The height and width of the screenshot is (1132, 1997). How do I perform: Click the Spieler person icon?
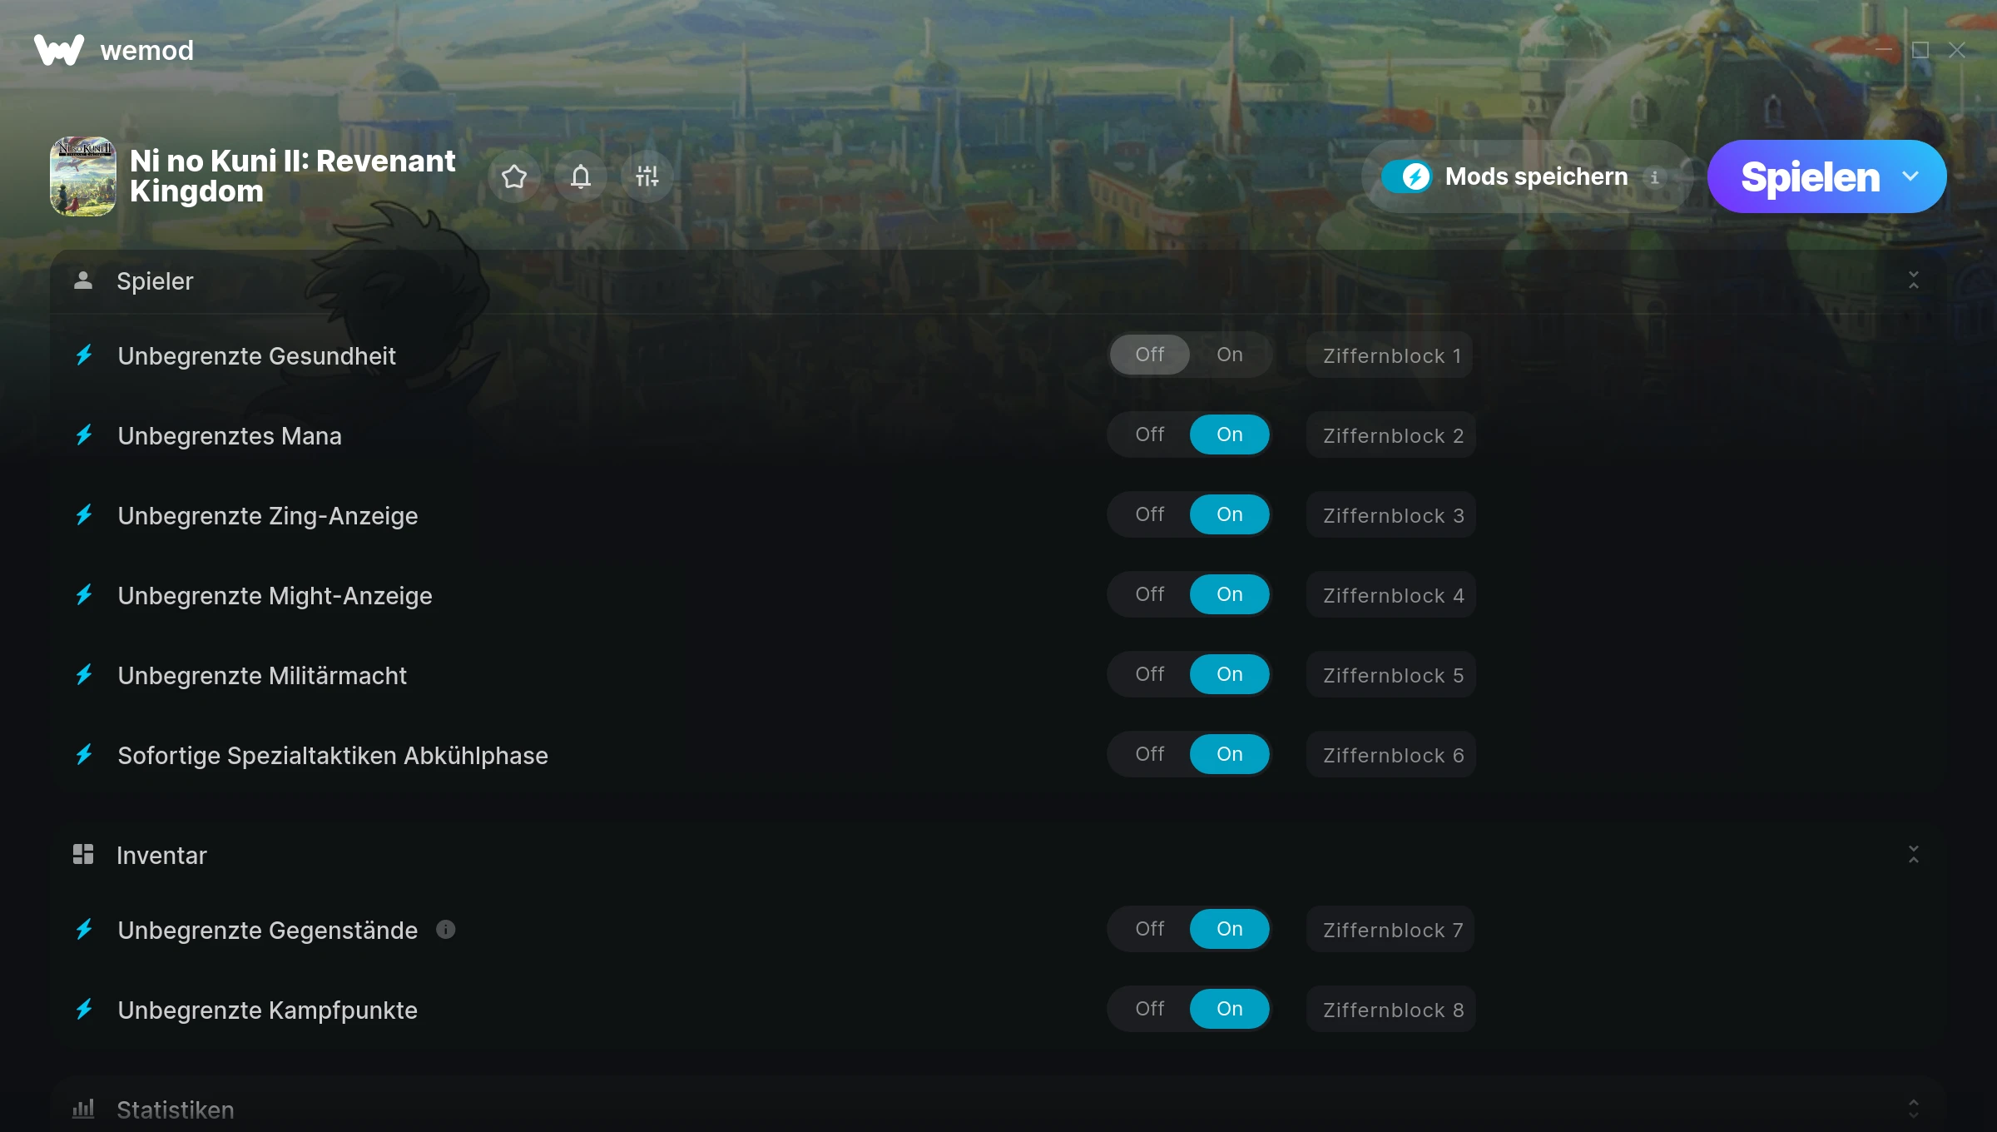(x=83, y=281)
